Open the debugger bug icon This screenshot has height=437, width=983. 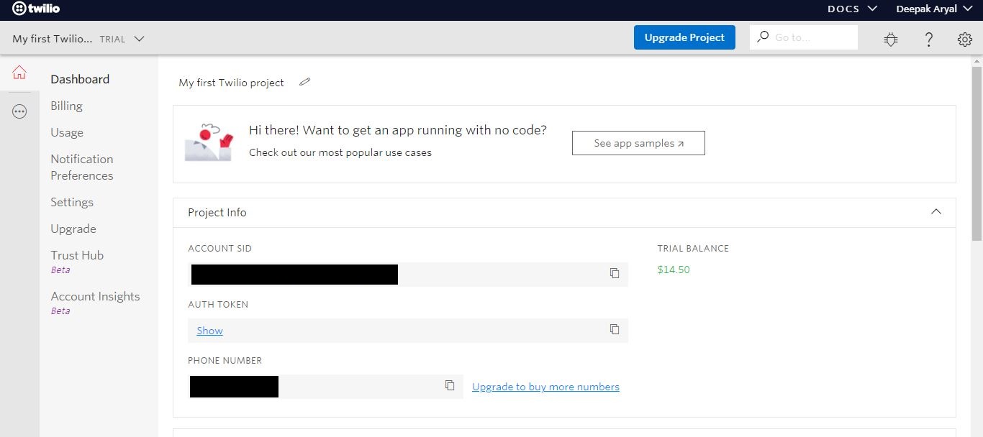pyautogui.click(x=891, y=40)
